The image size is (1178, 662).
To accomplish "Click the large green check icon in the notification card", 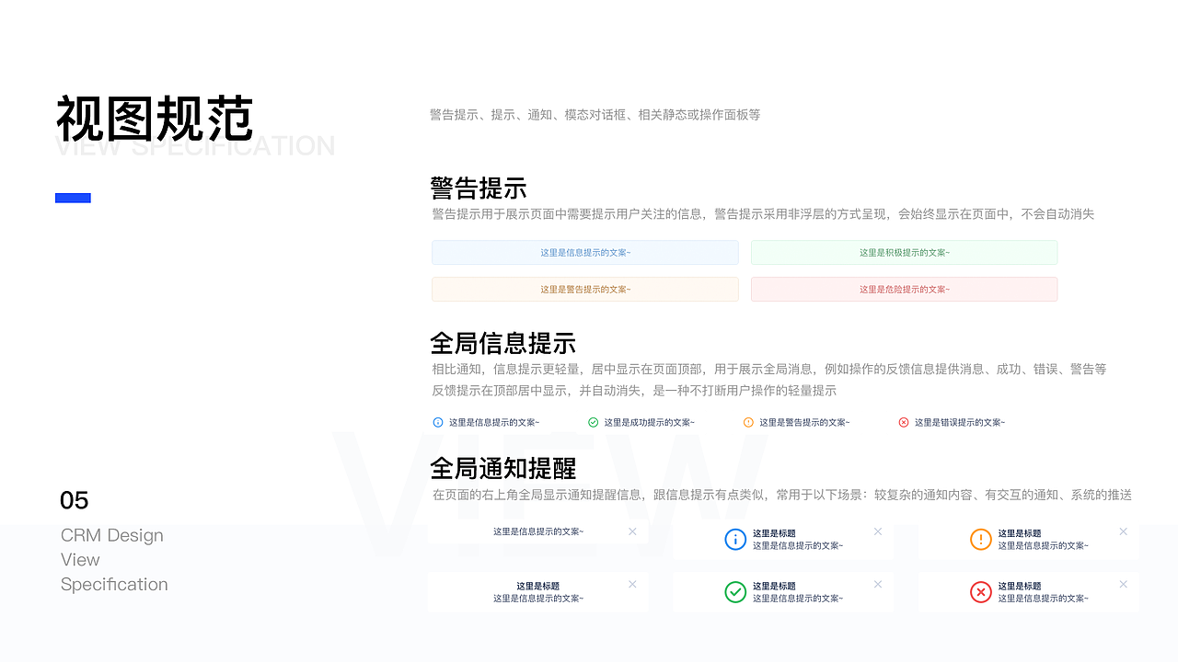I will tap(735, 592).
